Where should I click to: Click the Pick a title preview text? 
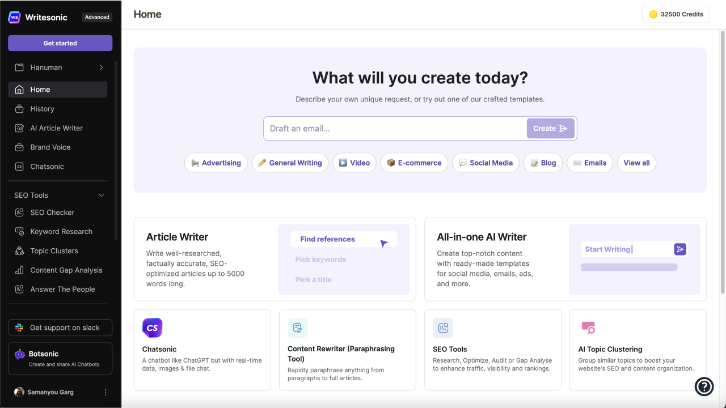(x=313, y=279)
